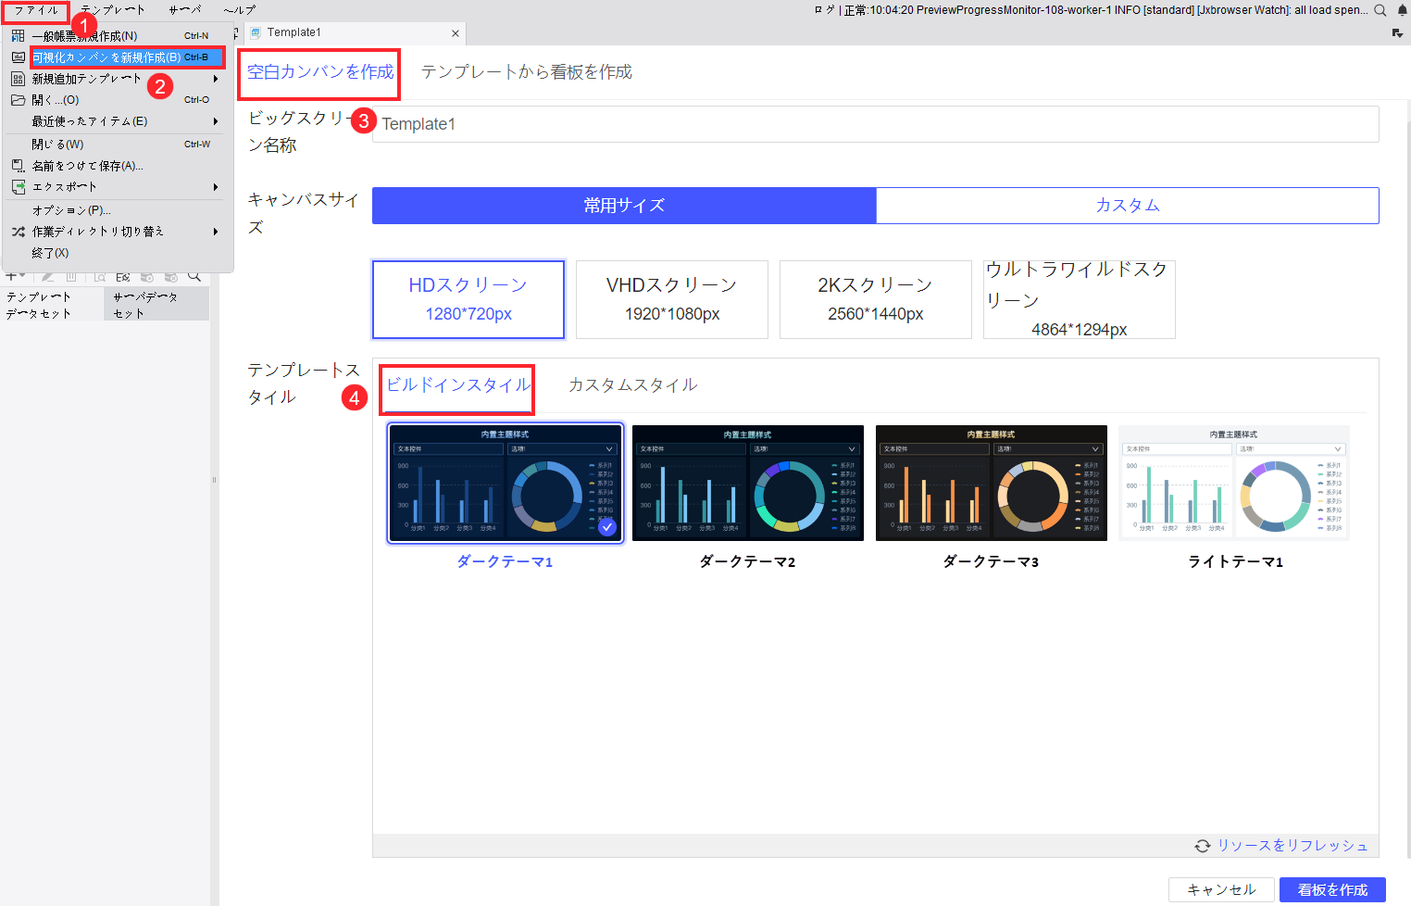This screenshot has width=1411, height=906.
Task: Click the search icon in the dataset panel
Action: coord(194,277)
